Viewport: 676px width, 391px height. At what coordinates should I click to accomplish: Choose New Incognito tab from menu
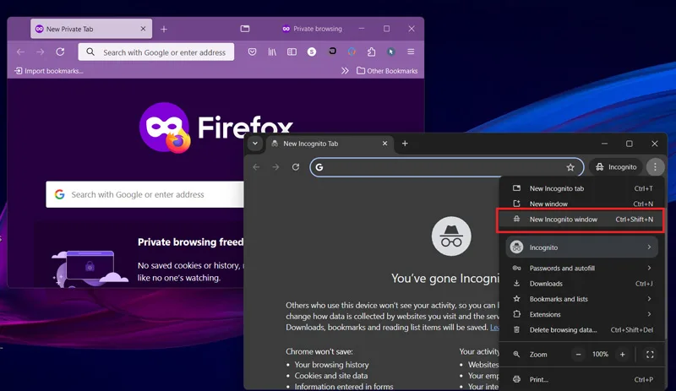tap(582, 188)
